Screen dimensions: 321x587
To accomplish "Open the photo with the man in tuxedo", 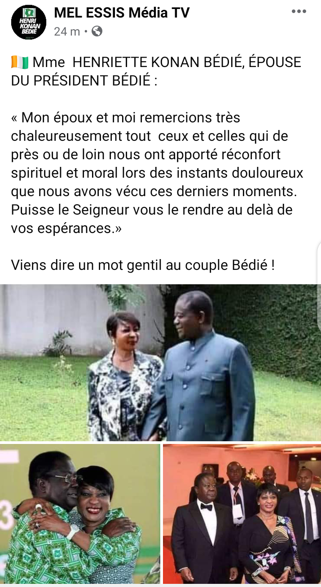I will pos(242,514).
